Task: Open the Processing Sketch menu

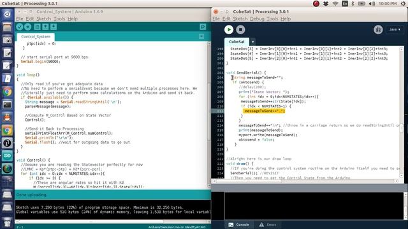Action: pyautogui.click(x=240, y=18)
